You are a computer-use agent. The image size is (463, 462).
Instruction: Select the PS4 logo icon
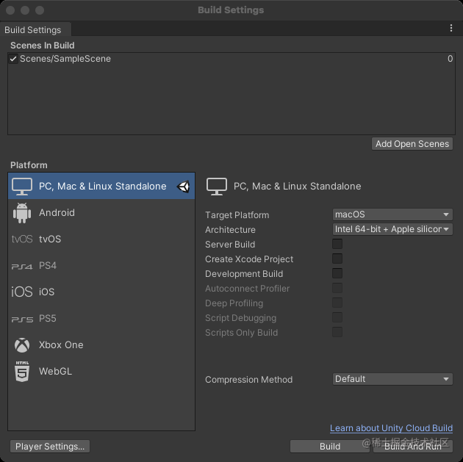tap(22, 266)
